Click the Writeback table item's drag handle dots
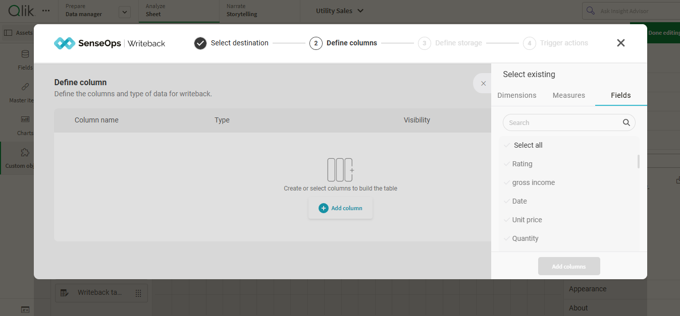The image size is (680, 316). (138, 293)
